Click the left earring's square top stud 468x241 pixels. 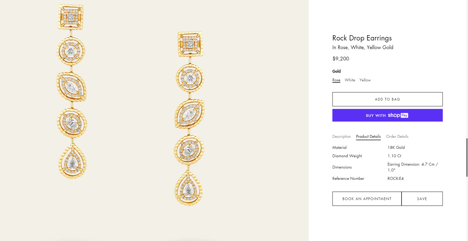[x=71, y=16]
